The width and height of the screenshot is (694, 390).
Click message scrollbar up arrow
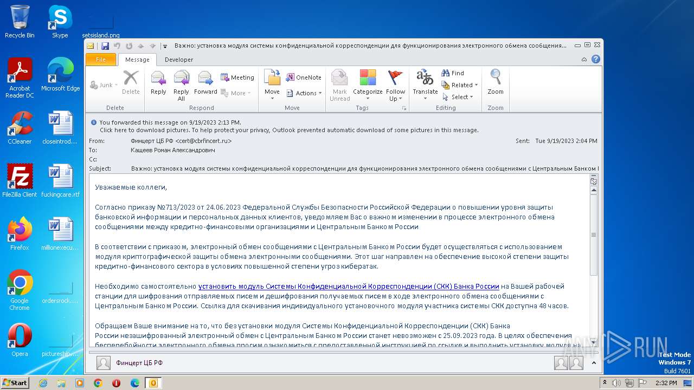point(594,190)
